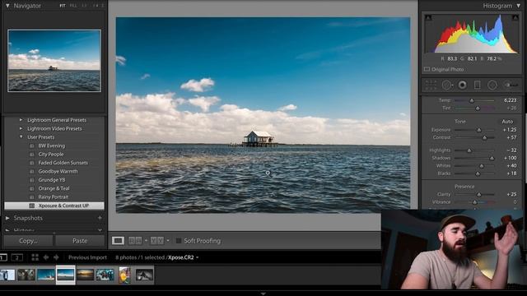
Task: Select the Red Eye Correction tool
Action: 463,85
